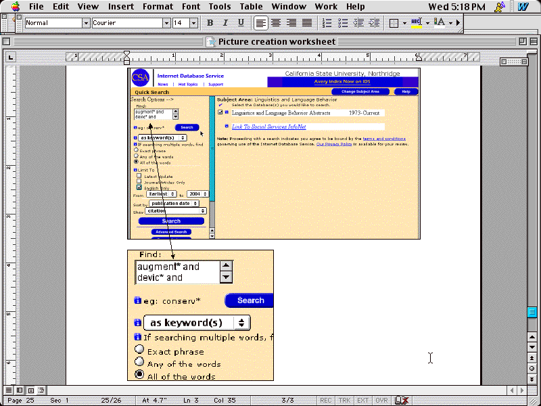Image resolution: width=541 pixels, height=406 pixels.
Task: Jump to previous page with double up arrow
Action: click(532, 359)
